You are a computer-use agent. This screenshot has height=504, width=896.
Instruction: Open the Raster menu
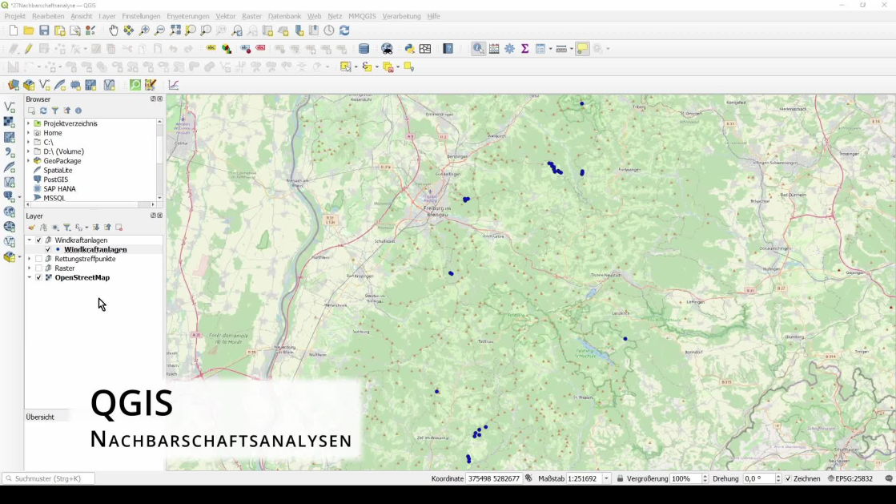pos(251,16)
